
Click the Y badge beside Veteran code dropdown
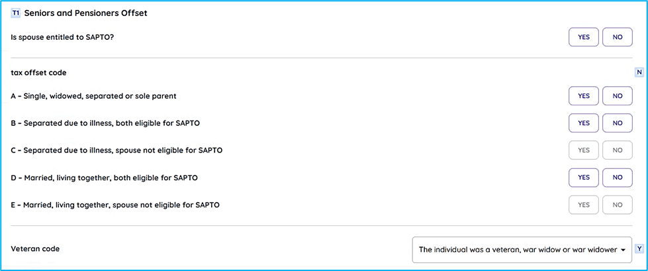coord(639,248)
